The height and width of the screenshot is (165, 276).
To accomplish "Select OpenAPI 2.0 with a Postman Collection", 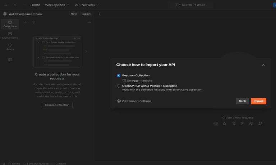I will click(x=119, y=86).
